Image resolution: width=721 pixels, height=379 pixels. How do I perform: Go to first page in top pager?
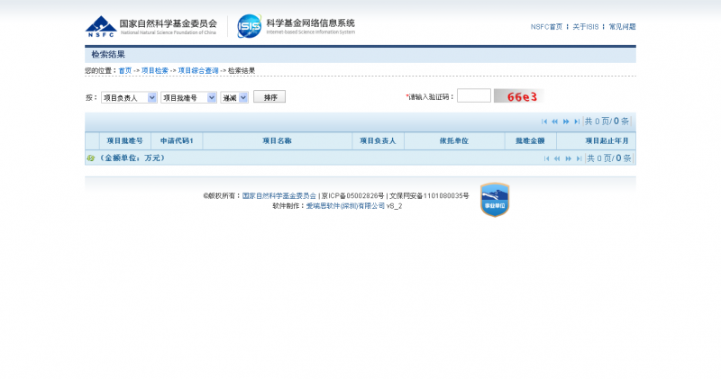[544, 122]
